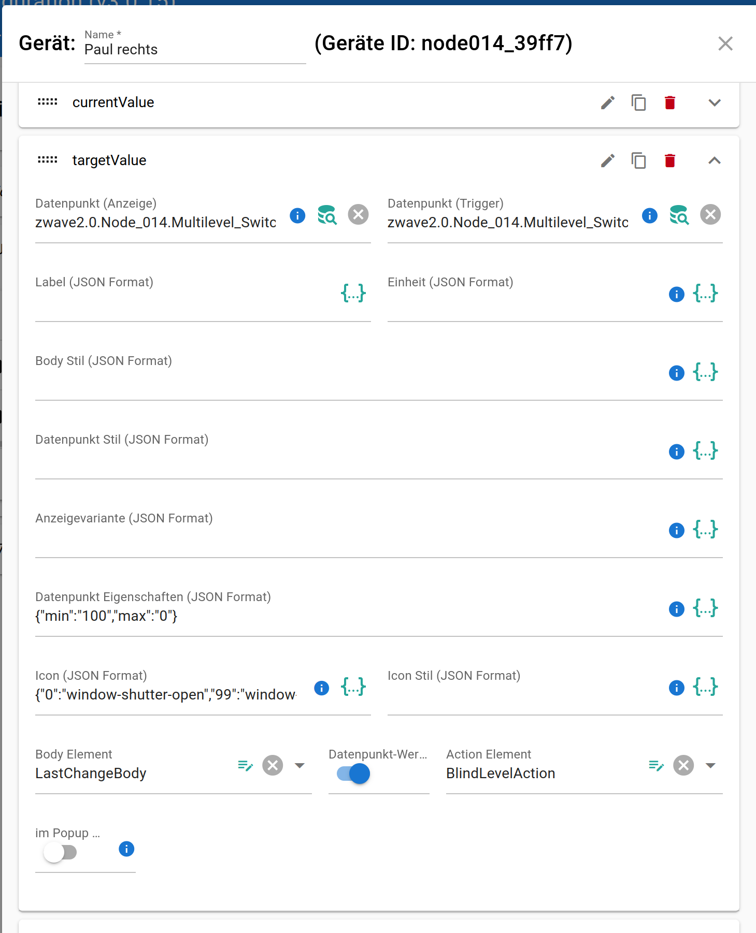This screenshot has height=933, width=756.
Task: Show info for Datenpunkt (Trigger)
Action: (650, 215)
